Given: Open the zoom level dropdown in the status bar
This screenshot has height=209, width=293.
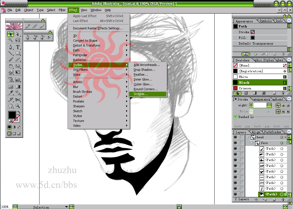Looking at the screenshot, I should (x=15, y=207).
